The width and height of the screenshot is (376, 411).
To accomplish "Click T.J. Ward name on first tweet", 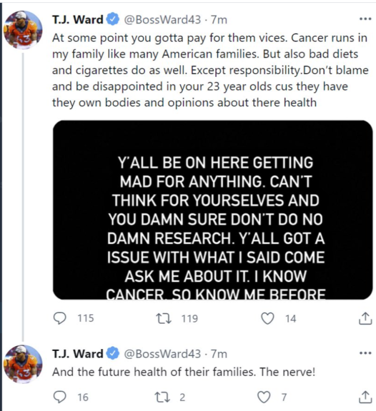I will pyautogui.click(x=78, y=20).
